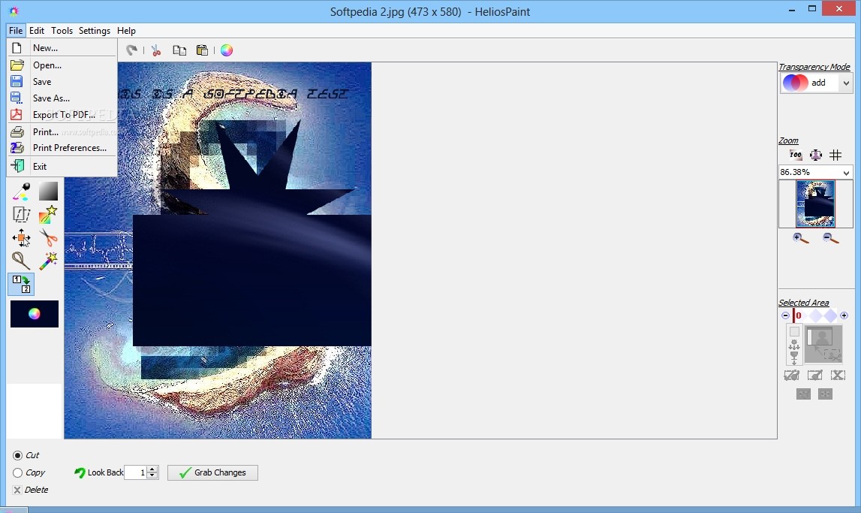Choose Export To PDF... from File menu
This screenshot has height=513, width=861.
point(62,114)
